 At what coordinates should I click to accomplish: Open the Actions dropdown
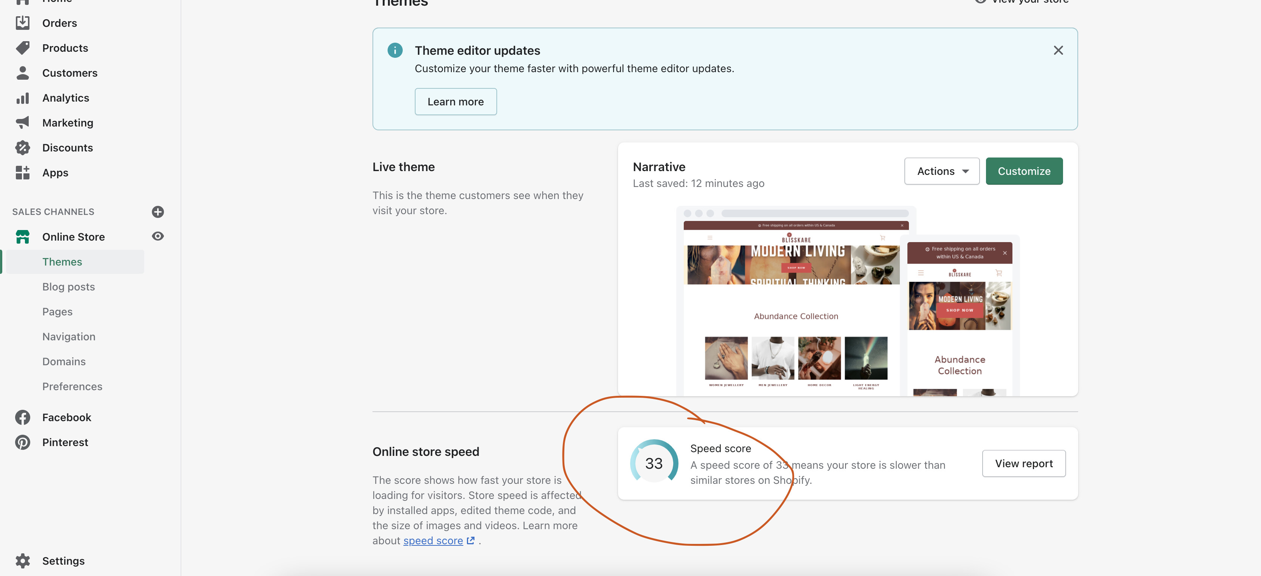(941, 171)
